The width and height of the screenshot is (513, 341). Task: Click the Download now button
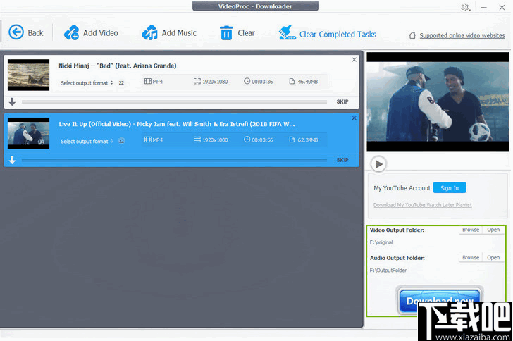[x=440, y=300]
